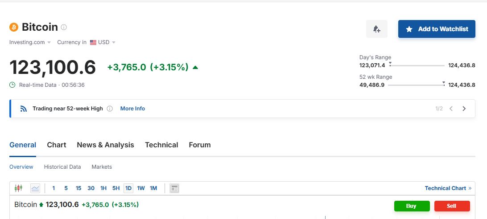Open the chart layout table icon
487x219 pixels.
pyautogui.click(x=174, y=188)
